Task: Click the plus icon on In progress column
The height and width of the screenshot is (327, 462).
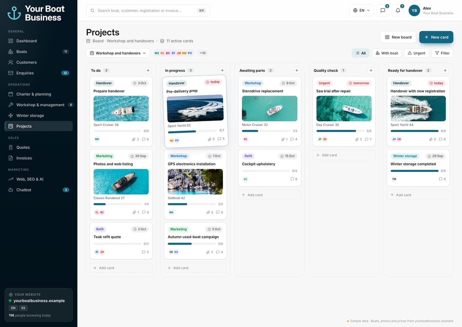Action: tap(222, 70)
